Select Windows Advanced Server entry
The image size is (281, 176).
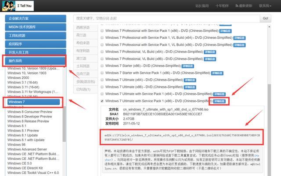click(27, 149)
